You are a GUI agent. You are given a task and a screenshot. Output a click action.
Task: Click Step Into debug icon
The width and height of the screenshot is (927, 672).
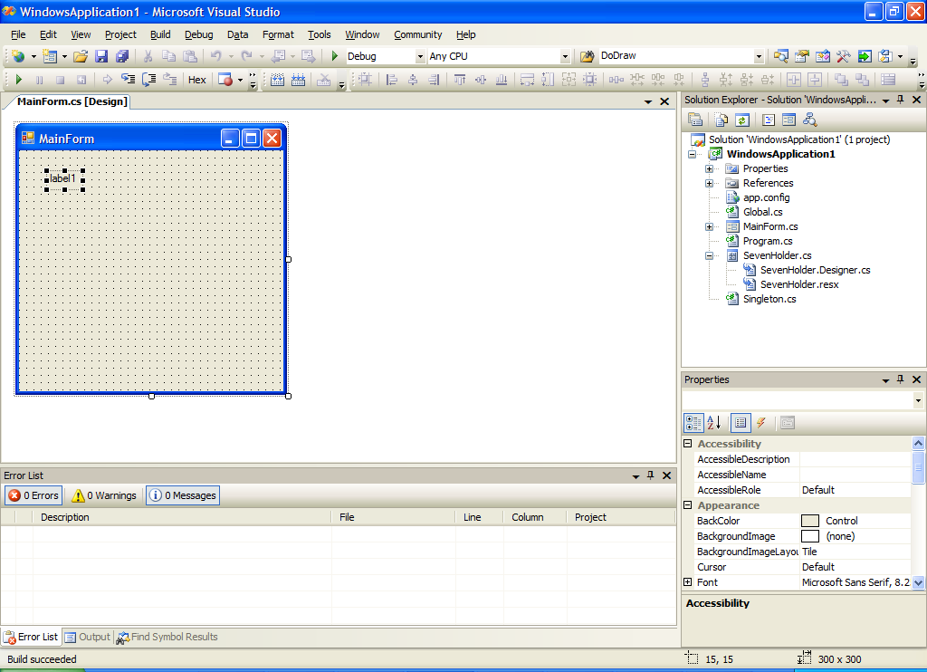tap(128, 80)
